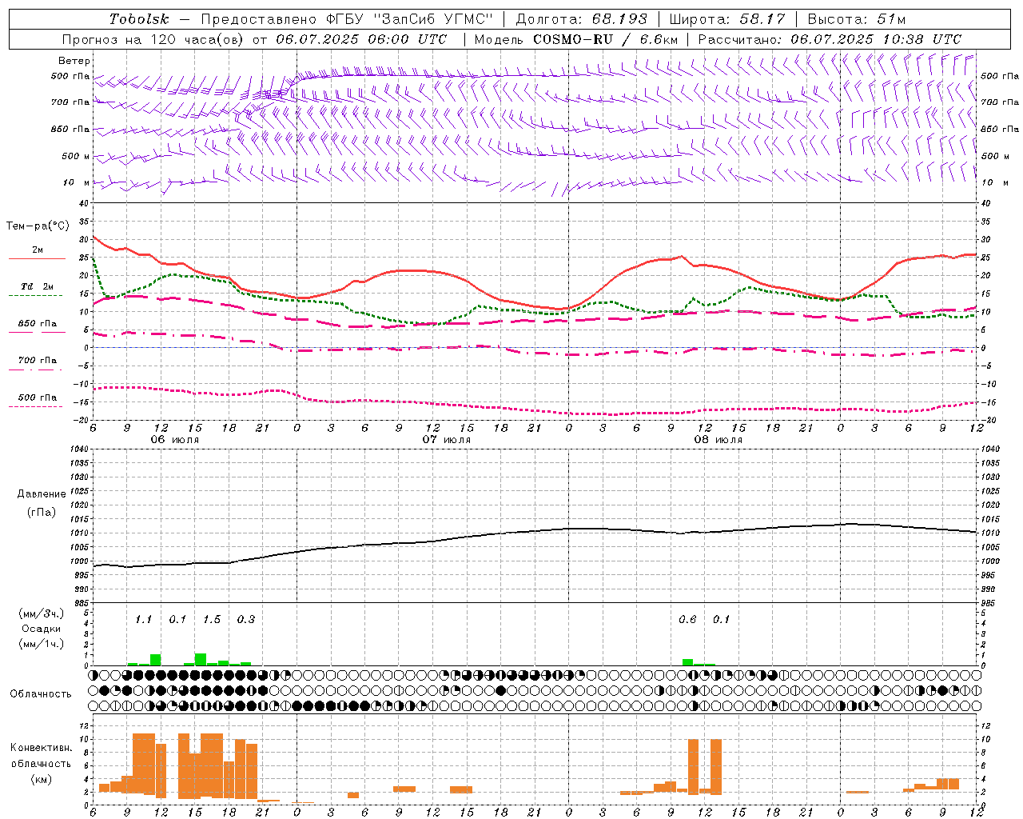Click the 07 июля date label
1023x819 pixels.
click(x=447, y=440)
